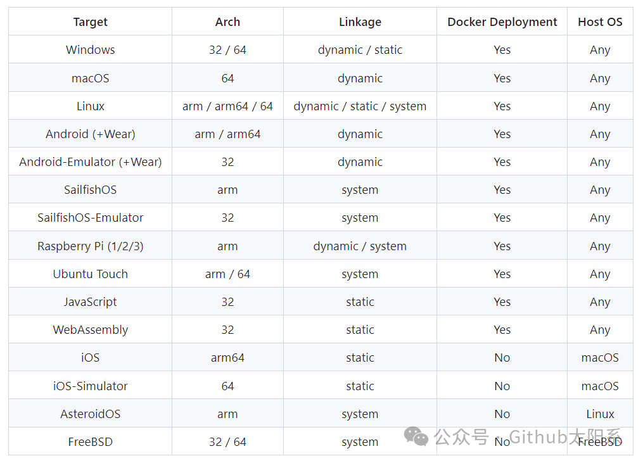Select the iOS-Simulator target cell
The height and width of the screenshot is (463, 643).
pyautogui.click(x=91, y=386)
